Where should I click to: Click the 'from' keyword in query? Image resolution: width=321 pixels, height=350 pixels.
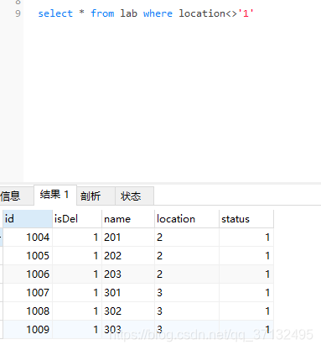click(x=102, y=13)
